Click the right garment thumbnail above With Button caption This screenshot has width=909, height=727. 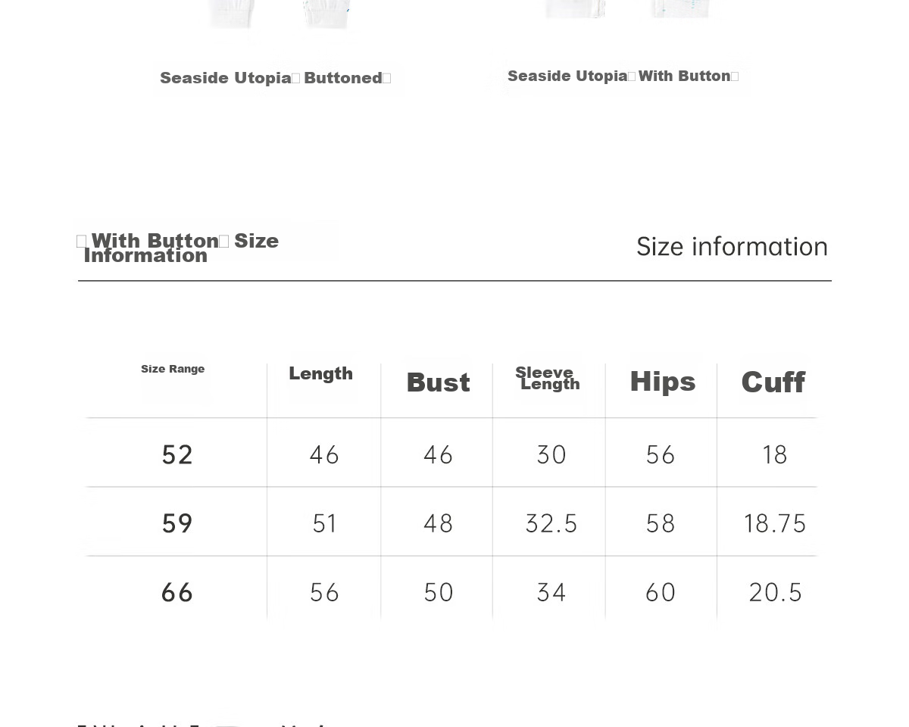click(627, 10)
